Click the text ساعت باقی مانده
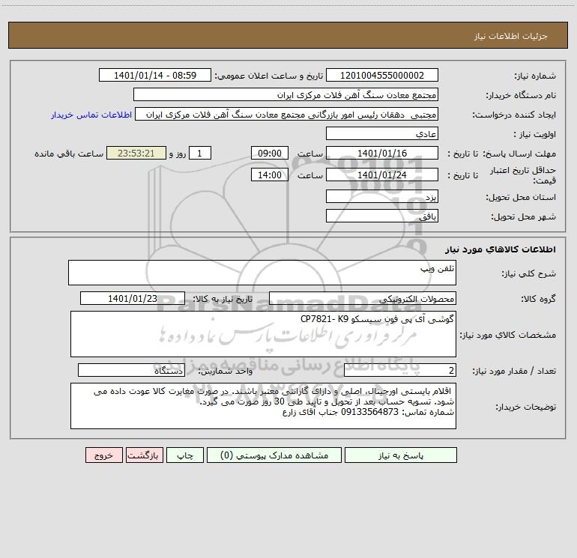 (x=69, y=154)
